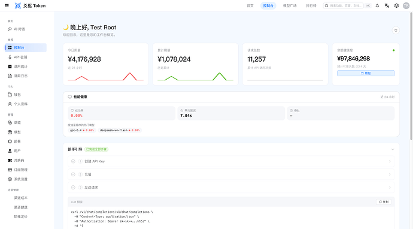Open the 用户 users sidebar icon

click(x=10, y=151)
